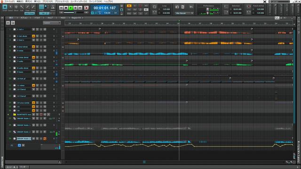
Task: Open the 編集 menu
Action: tap(20, 1)
